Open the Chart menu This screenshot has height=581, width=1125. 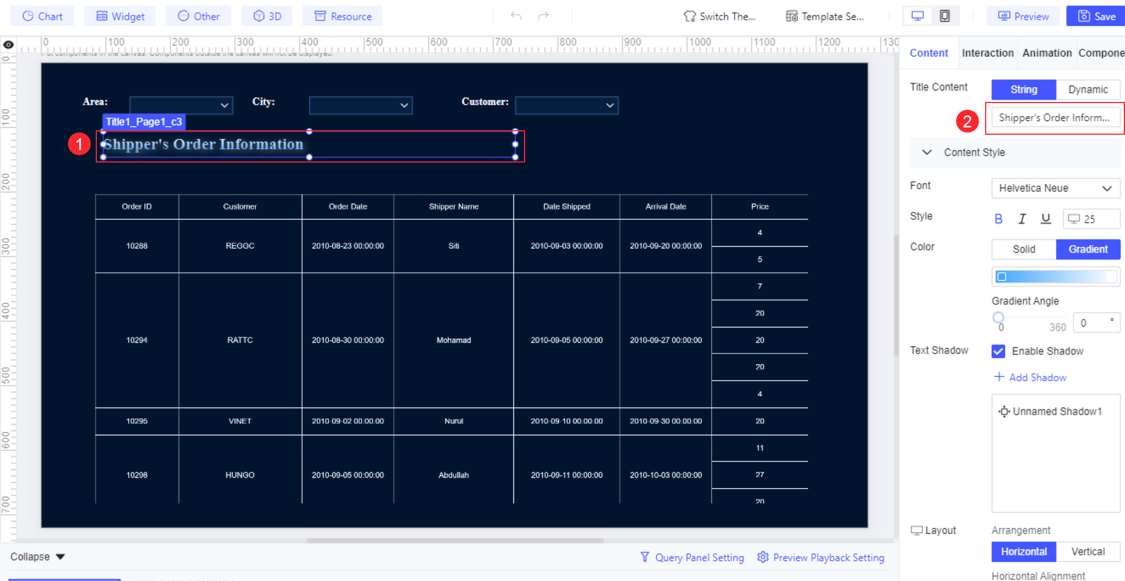[x=42, y=16]
